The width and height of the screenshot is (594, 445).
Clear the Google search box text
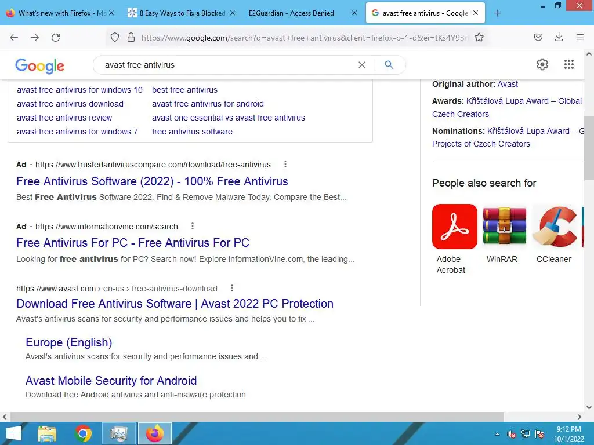coord(362,65)
